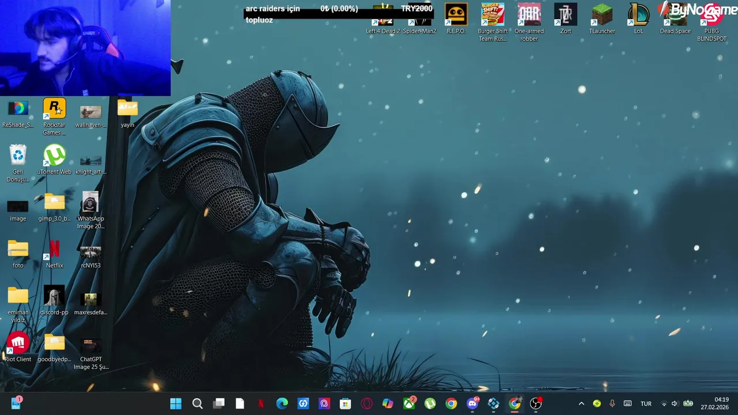Open the widgets button at taskbar left
This screenshot has width=738, height=415.
tap(16, 403)
